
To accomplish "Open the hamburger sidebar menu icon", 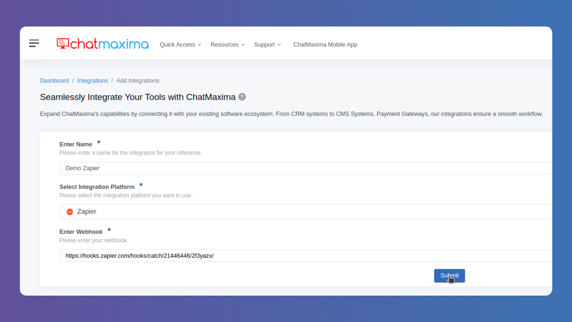I will [x=34, y=43].
